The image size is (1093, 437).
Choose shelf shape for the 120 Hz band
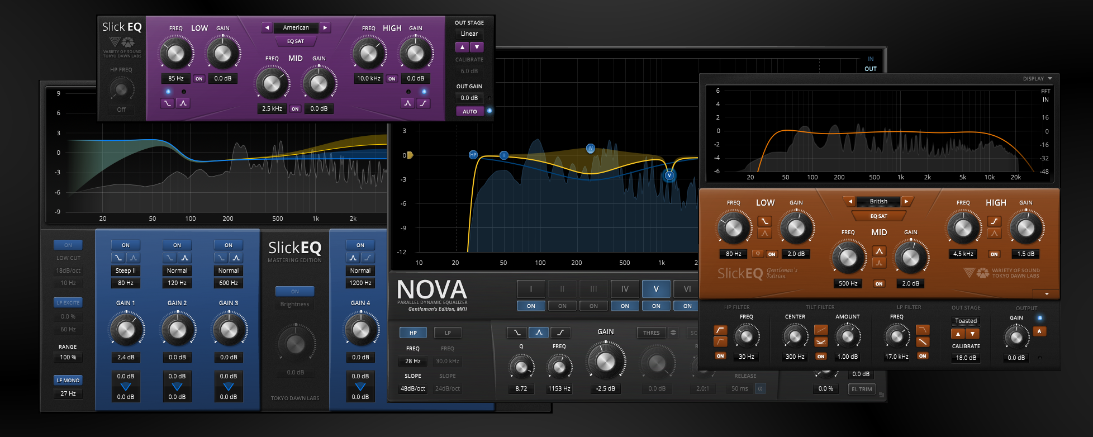tap(169, 258)
